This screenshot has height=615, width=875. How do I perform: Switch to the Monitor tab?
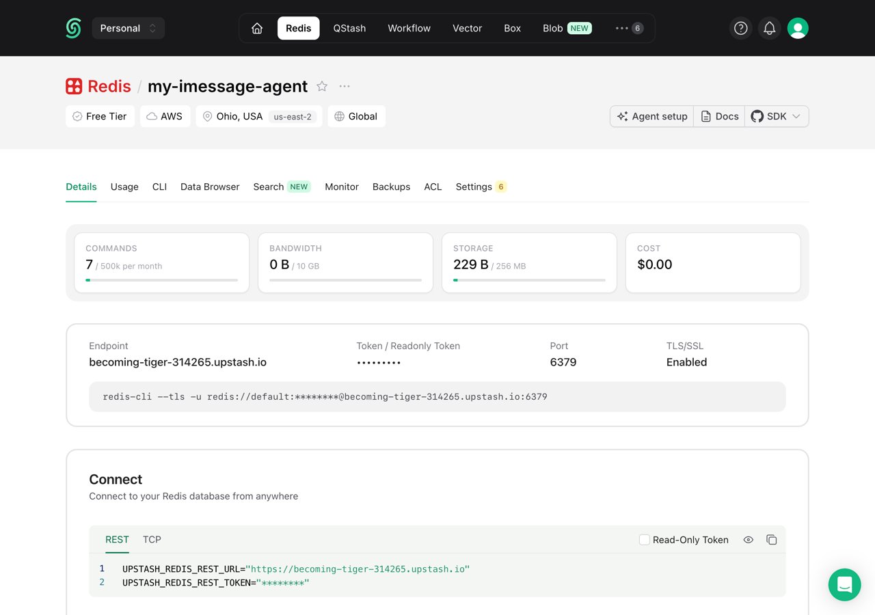click(342, 187)
